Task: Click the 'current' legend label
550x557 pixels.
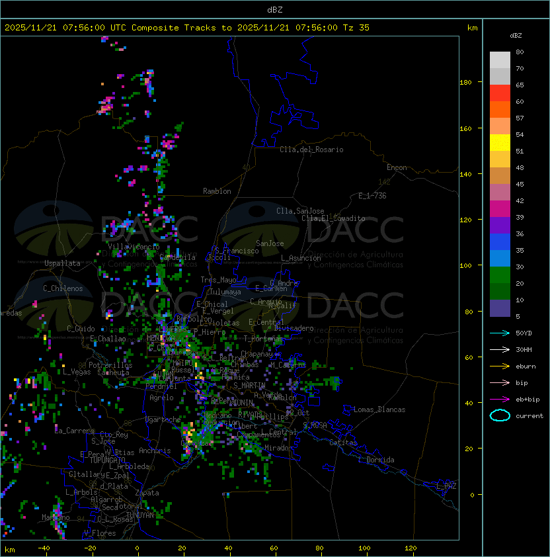Action: 530,416
